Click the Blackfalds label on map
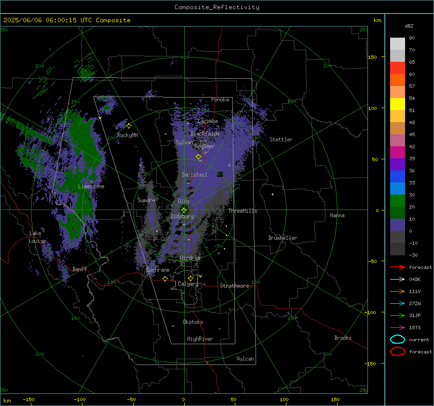 (205, 134)
